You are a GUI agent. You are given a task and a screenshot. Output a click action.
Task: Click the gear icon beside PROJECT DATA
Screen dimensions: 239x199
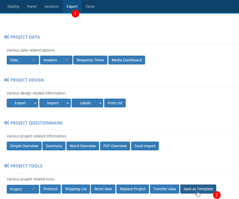tap(6, 37)
